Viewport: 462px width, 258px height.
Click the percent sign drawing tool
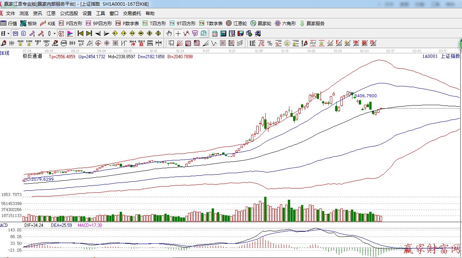pyautogui.click(x=269, y=43)
